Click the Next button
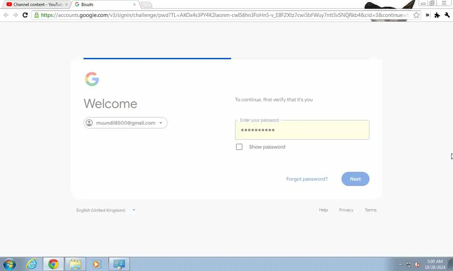Screen dimensions: 453x271 point(355,179)
